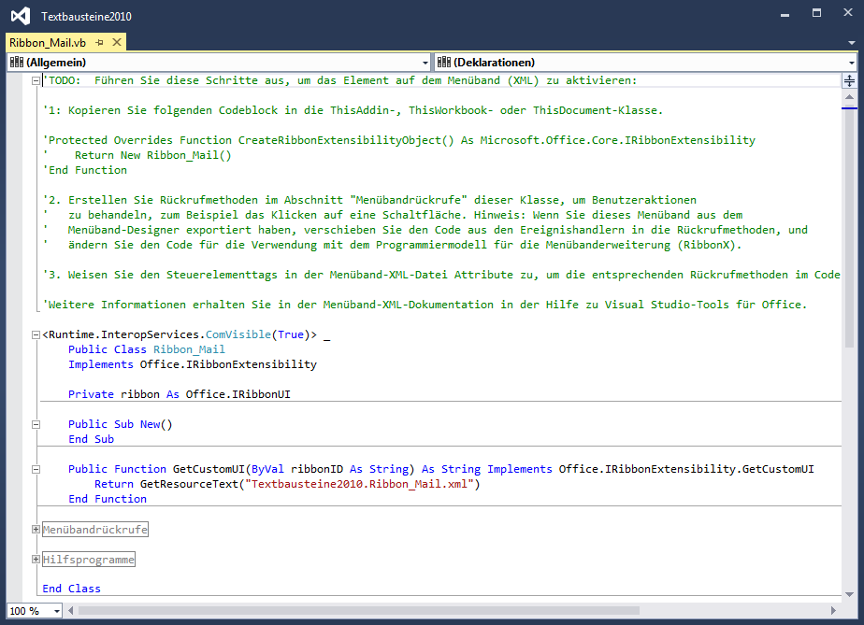The height and width of the screenshot is (625, 864).
Task: Click the 'TODO: comment line
Action: coord(339,80)
